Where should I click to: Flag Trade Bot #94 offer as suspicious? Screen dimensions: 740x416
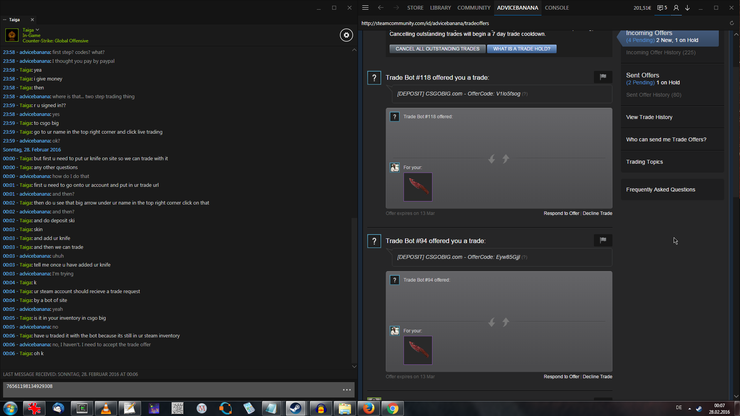point(603,240)
